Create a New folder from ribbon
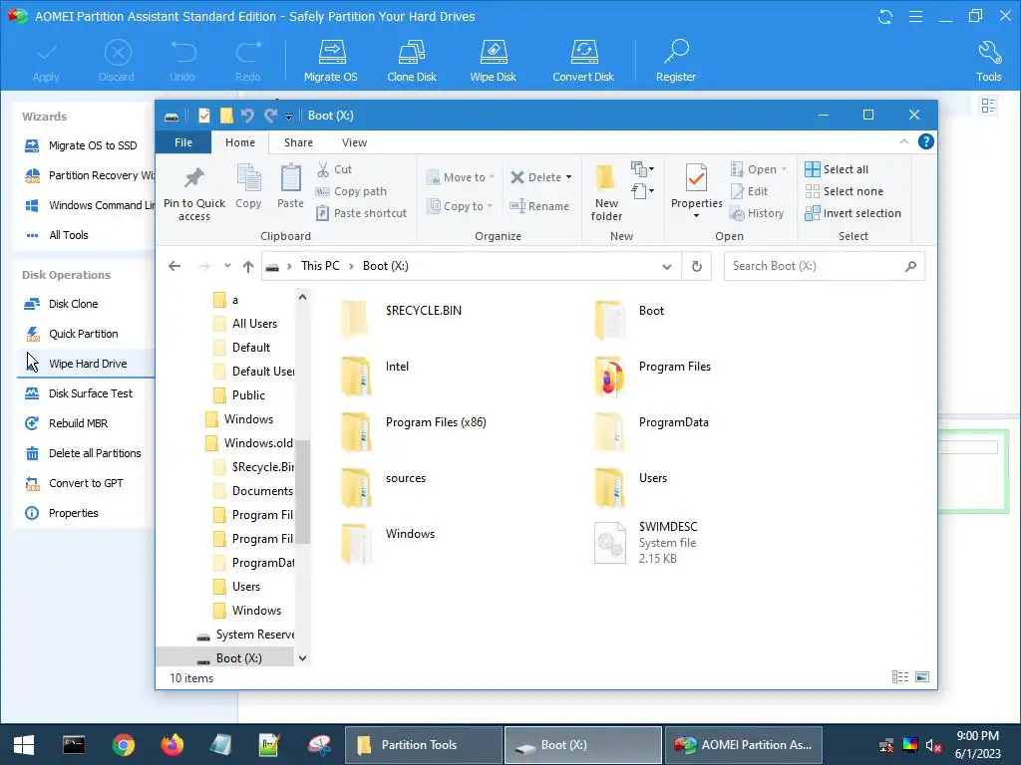 (x=606, y=192)
